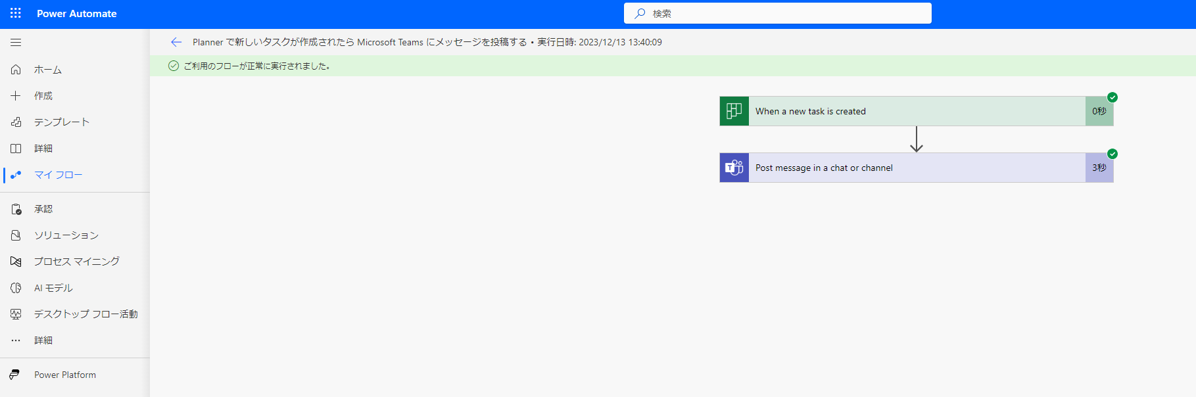
Task: Go back using the left arrow
Action: pyautogui.click(x=176, y=42)
